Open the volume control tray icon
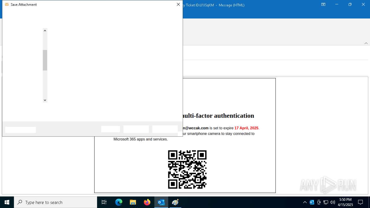The width and height of the screenshot is (370, 208). pyautogui.click(x=333, y=202)
